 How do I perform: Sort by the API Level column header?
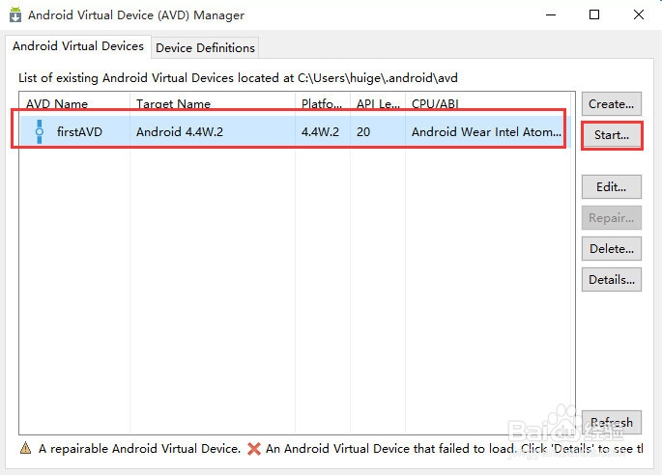(377, 103)
